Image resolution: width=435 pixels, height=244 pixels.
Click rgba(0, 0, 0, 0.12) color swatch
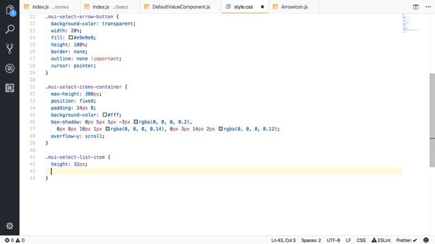coord(220,129)
